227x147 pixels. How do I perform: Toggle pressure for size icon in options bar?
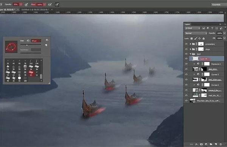coord(57,5)
